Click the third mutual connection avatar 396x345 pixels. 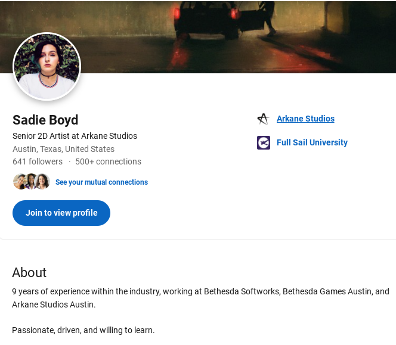[42, 182]
